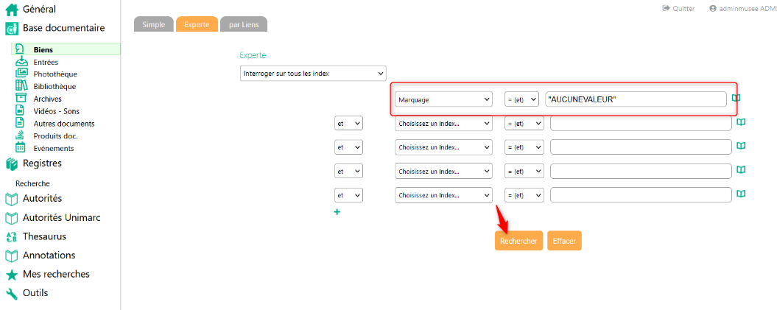Click the Mes recherches star icon
The height and width of the screenshot is (310, 777).
[x=11, y=275]
